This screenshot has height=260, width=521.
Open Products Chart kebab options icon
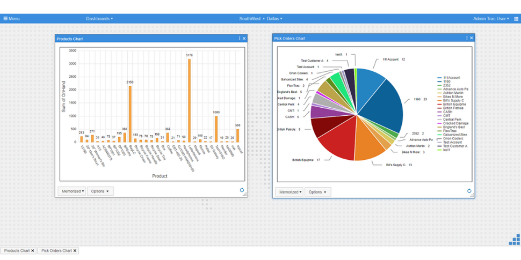tap(240, 39)
